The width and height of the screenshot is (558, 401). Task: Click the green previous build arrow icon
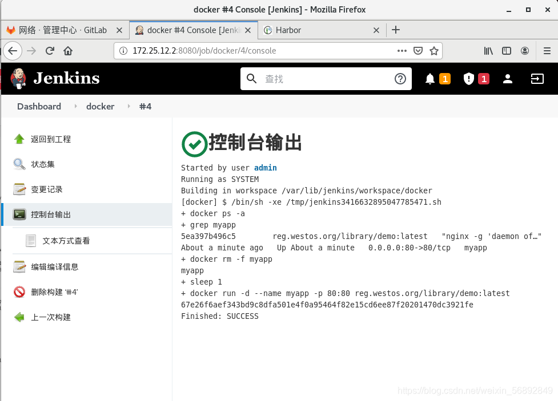click(x=19, y=317)
